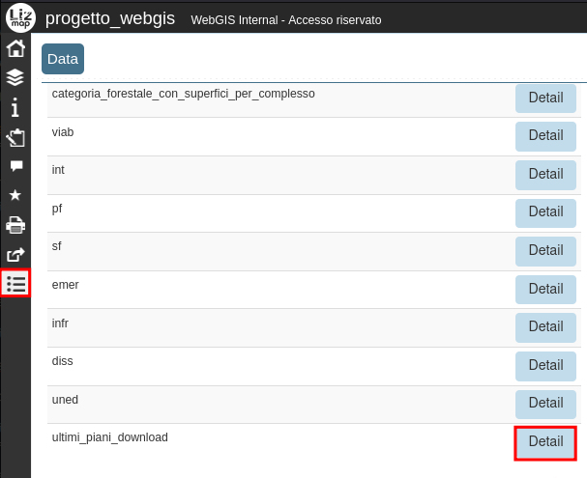Screen dimensions: 587x478
Task: Open Detail for uned layer
Action: pos(545,404)
